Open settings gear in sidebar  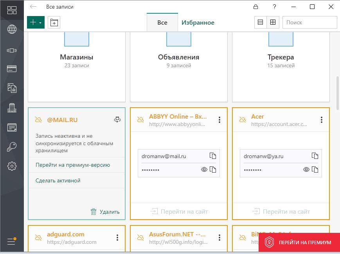coord(12,166)
